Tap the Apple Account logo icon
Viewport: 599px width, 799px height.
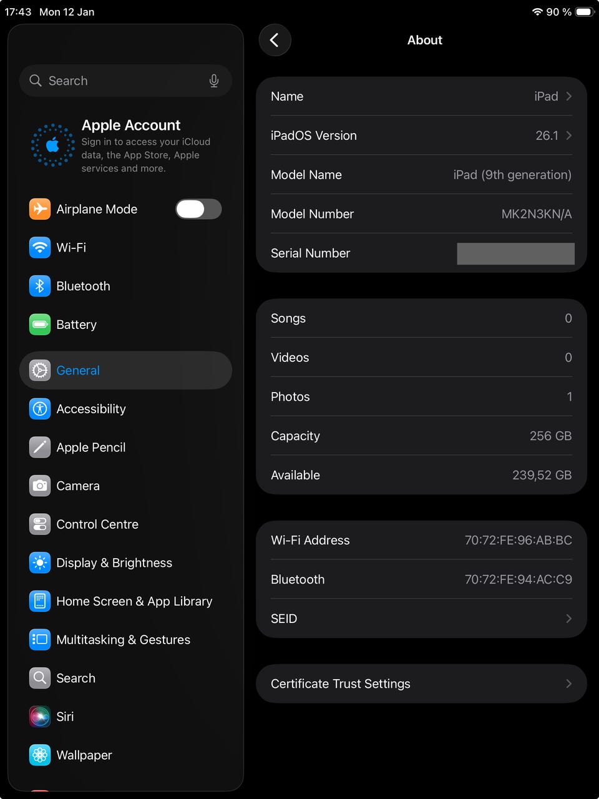click(x=52, y=145)
